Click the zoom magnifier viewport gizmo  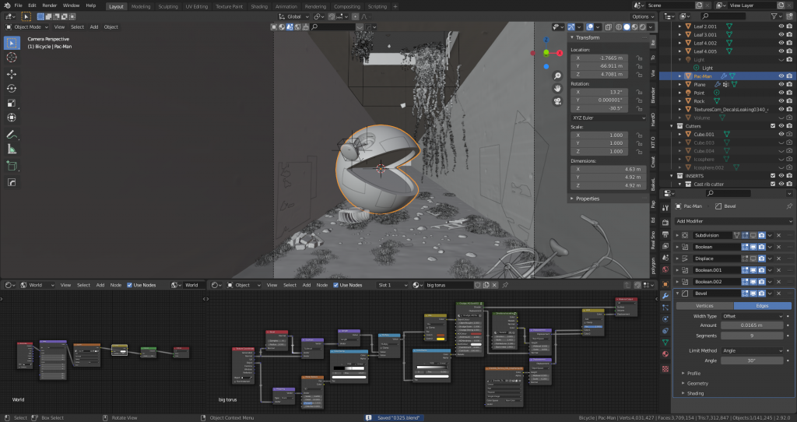click(x=557, y=76)
